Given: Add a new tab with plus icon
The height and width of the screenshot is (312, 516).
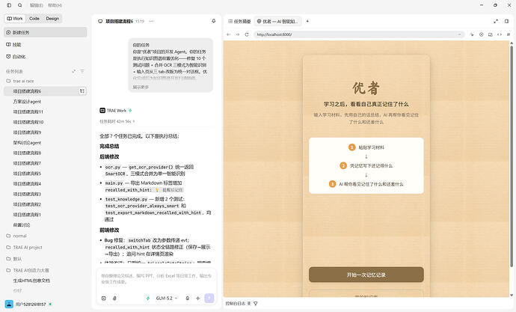Looking at the screenshot, I should pos(307,22).
